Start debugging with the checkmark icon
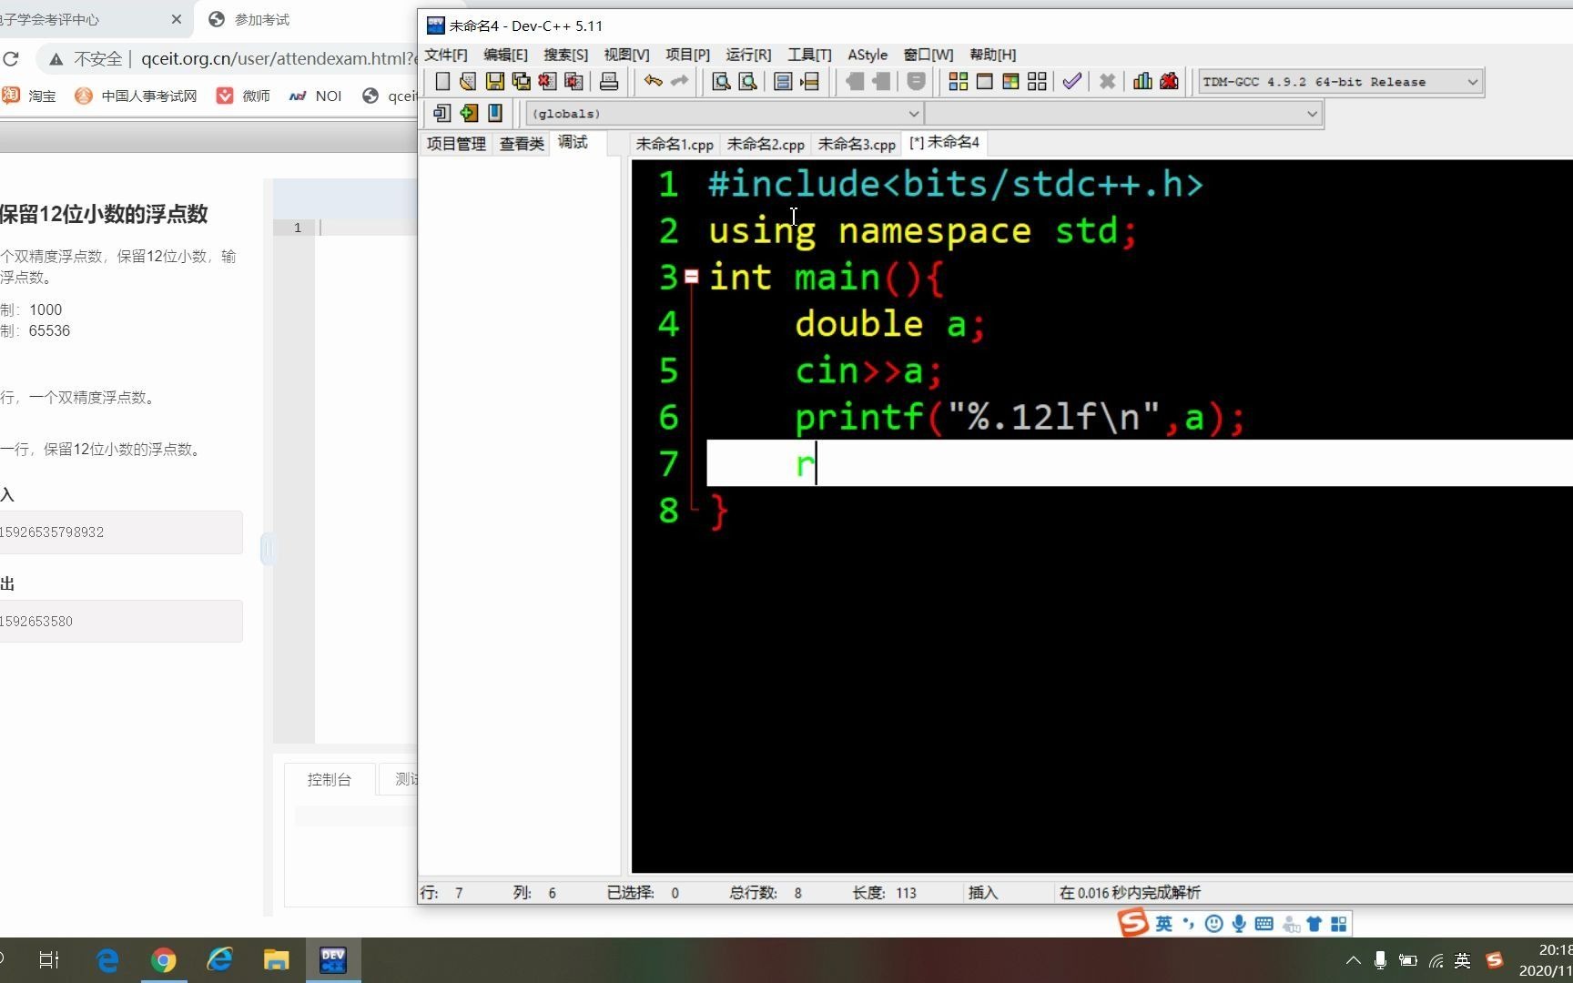The height and width of the screenshot is (983, 1573). pyautogui.click(x=1071, y=82)
